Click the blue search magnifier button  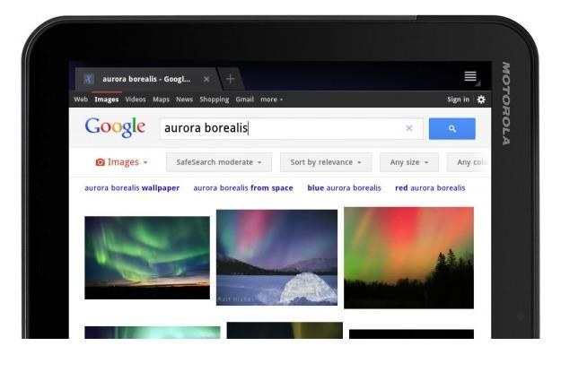(x=451, y=129)
